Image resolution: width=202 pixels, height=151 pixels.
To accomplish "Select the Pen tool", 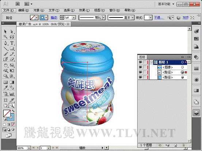I will 5,43.
